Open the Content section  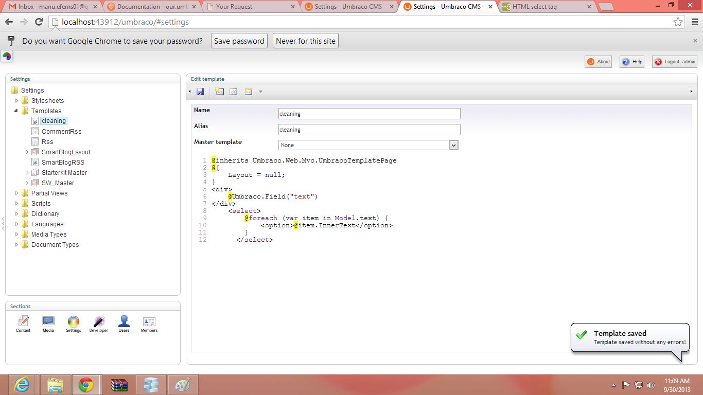point(23,324)
